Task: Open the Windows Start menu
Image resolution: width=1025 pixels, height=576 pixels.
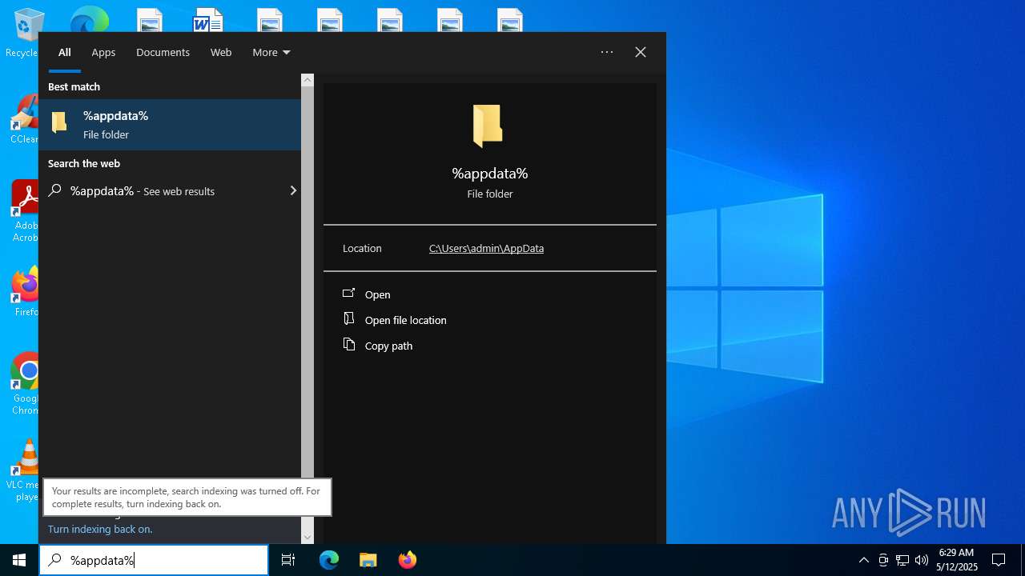Action: 19,560
